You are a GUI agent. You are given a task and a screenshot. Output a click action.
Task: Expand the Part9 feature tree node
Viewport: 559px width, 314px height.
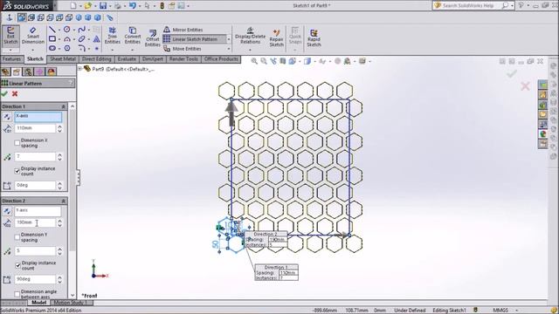80,69
